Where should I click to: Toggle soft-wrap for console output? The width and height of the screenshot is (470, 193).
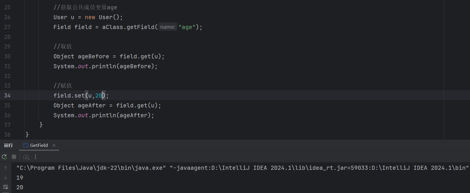pyautogui.click(x=6, y=187)
